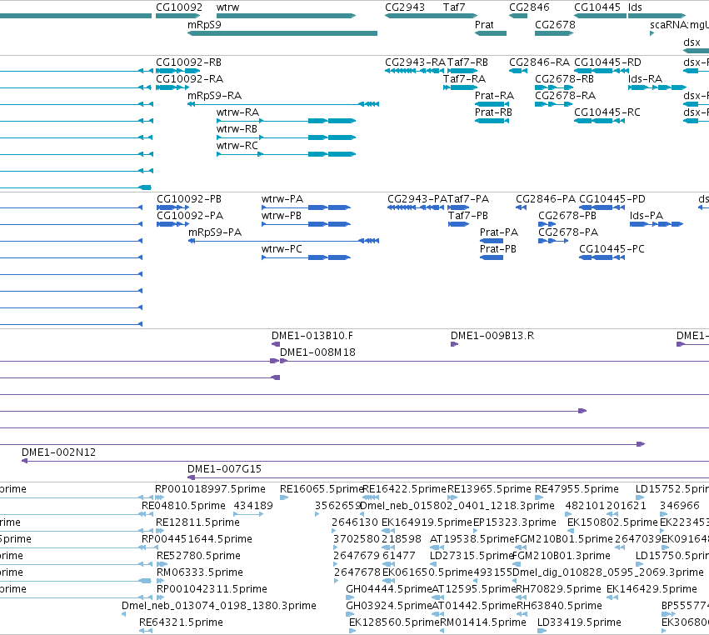Click transcript mRpS9-RA
This screenshot has height=635, width=709.
214,96
